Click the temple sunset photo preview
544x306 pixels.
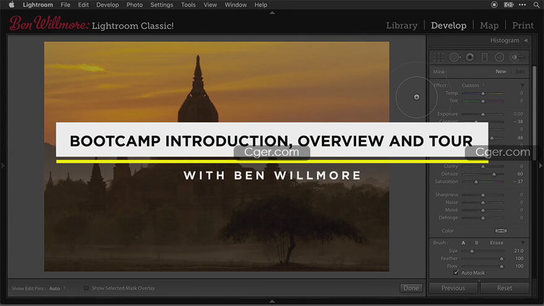(x=216, y=156)
